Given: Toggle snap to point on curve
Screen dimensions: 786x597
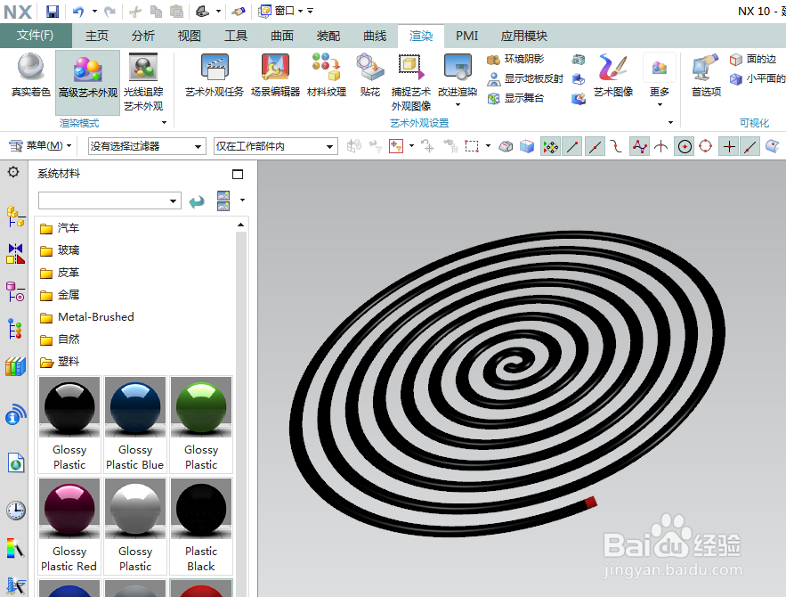Looking at the screenshot, I should coord(750,146).
